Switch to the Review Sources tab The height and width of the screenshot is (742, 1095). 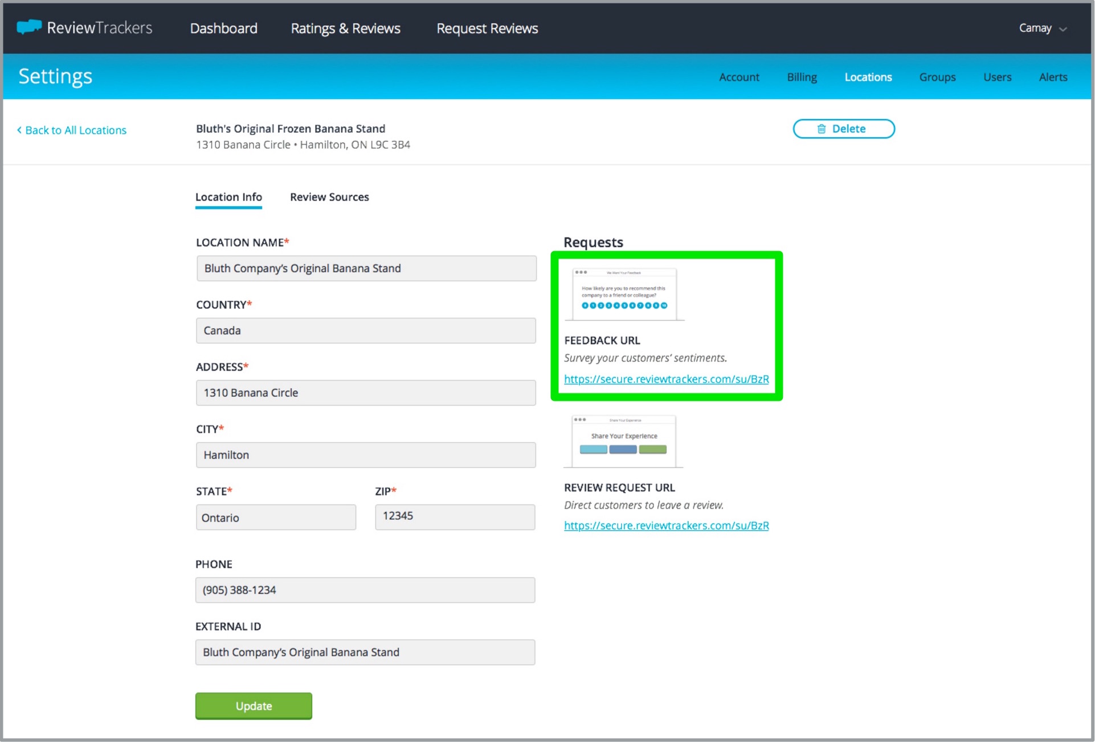coord(329,197)
